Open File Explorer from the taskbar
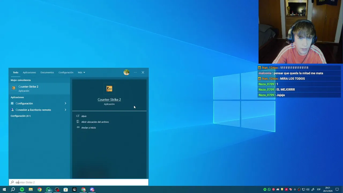343x193 pixels. 31,190
